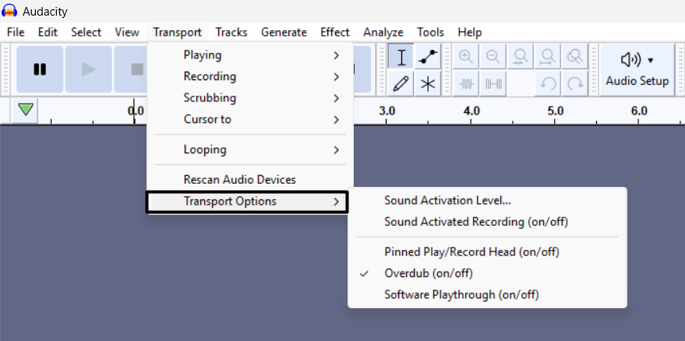Activate the Multi-Tool asterisk icon
Viewport: 685px width, 341px height.
[427, 83]
